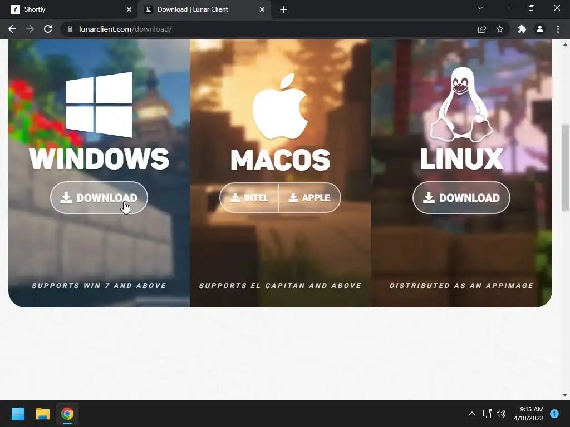Click the Apple logo in the MACOS card
Viewport: 570px width, 427px height.
[281, 106]
